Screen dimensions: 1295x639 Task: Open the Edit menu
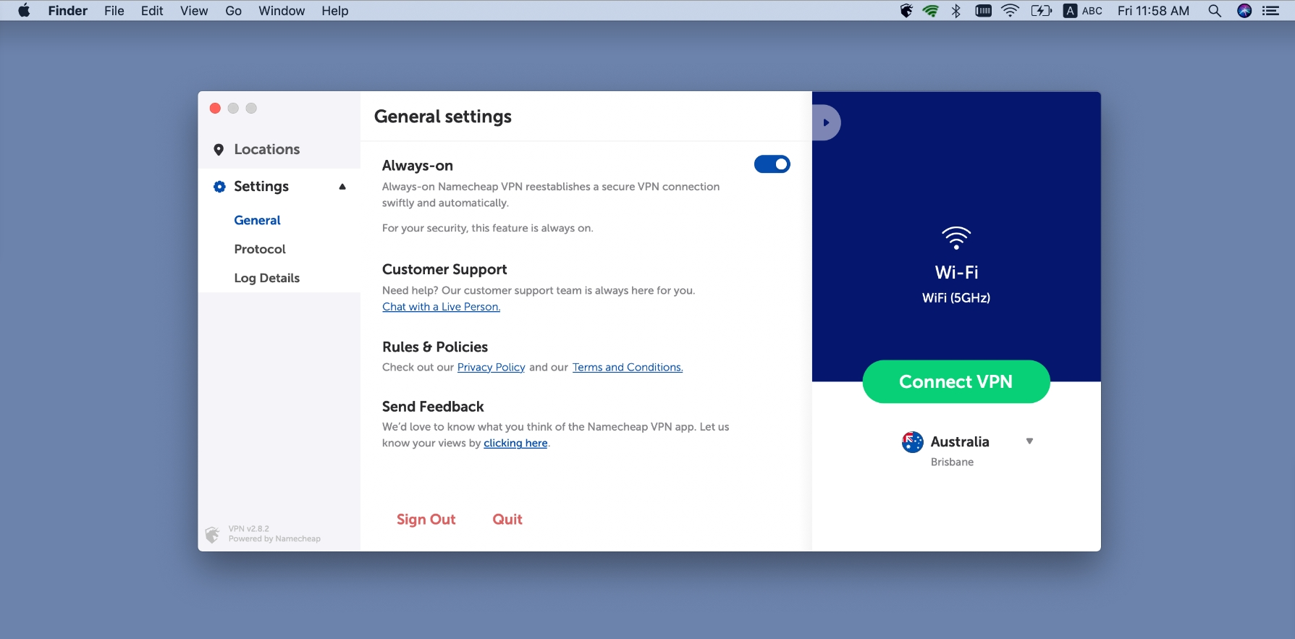tap(152, 11)
